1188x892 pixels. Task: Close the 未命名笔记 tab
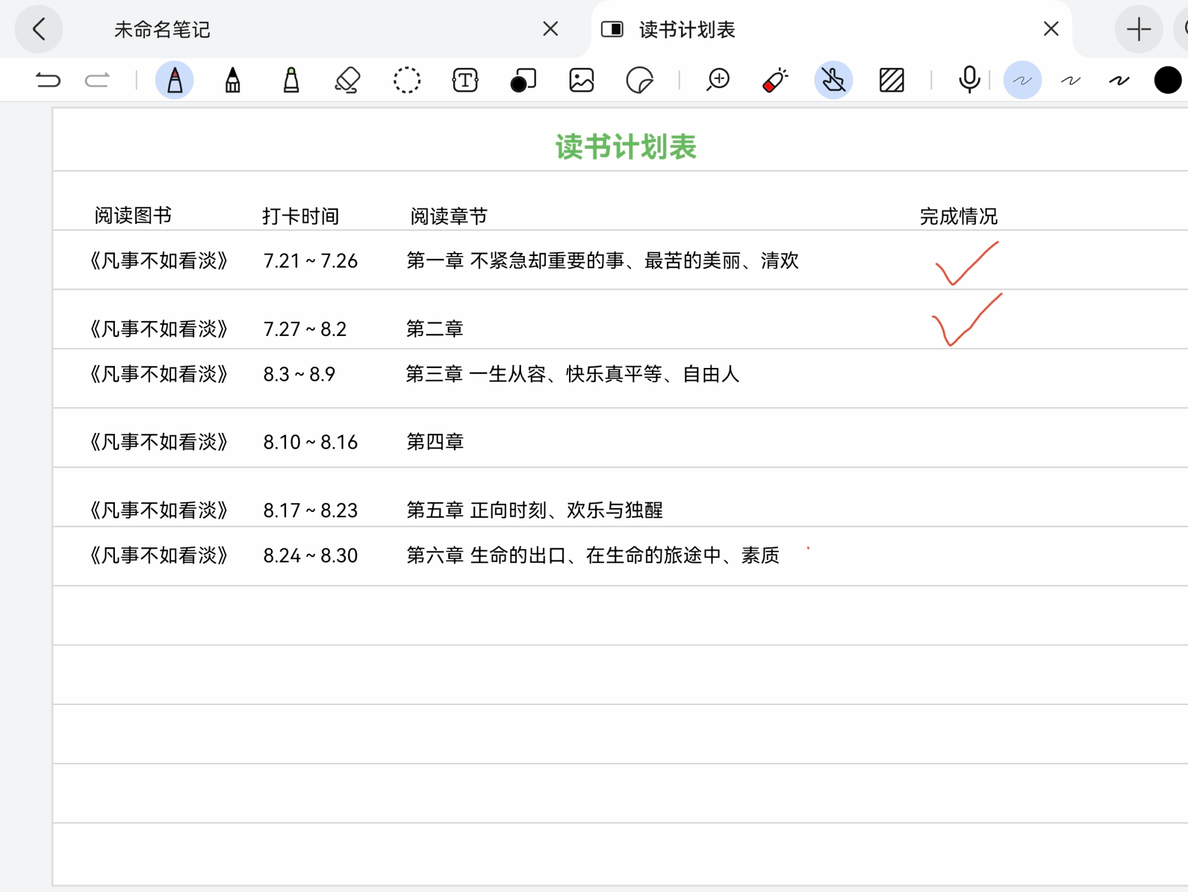point(550,29)
